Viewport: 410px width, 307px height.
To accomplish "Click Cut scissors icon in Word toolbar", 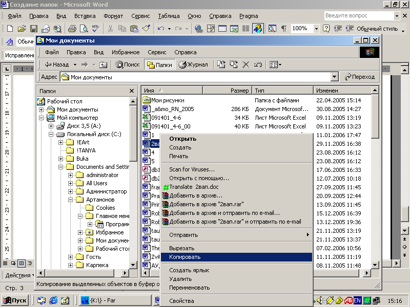I will [x=110, y=29].
